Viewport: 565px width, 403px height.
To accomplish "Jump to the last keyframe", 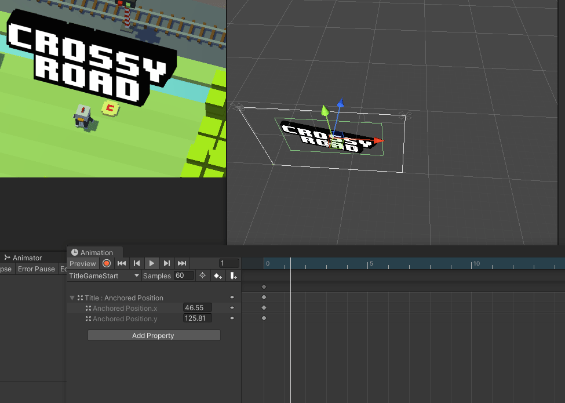I will tap(182, 263).
